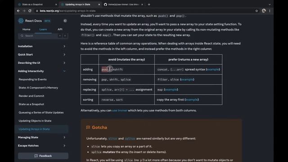
Task: Click the Feedback button
Action: pyautogui.click(x=43, y=156)
